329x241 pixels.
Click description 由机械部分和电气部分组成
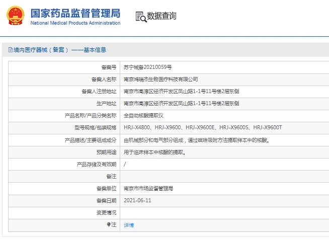(197, 140)
